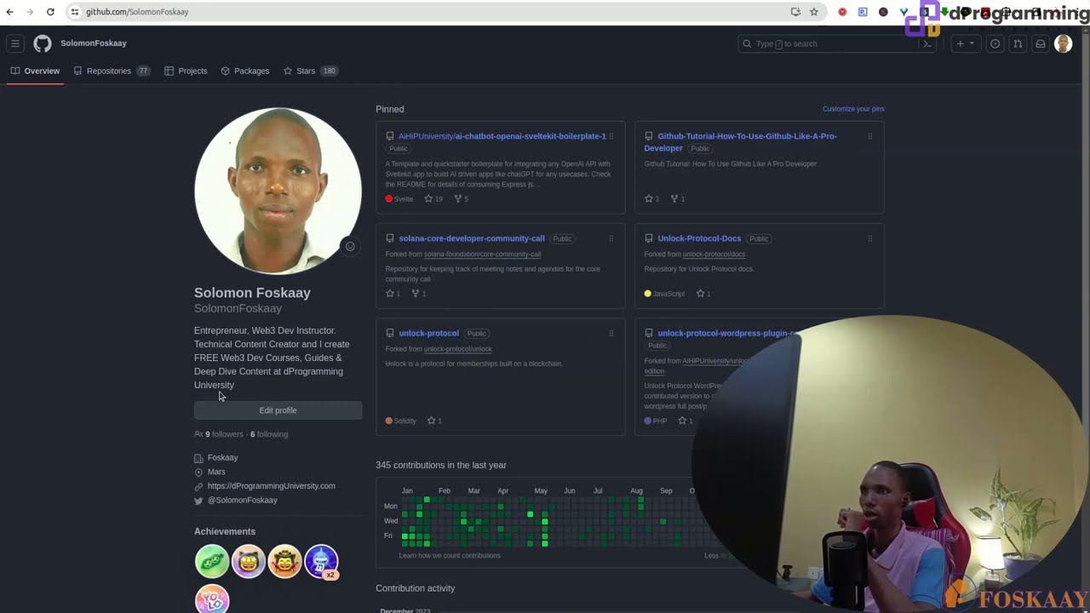The image size is (1090, 613).
Task: Open the 5 forks count on ai-chatbot pin
Action: 461,199
